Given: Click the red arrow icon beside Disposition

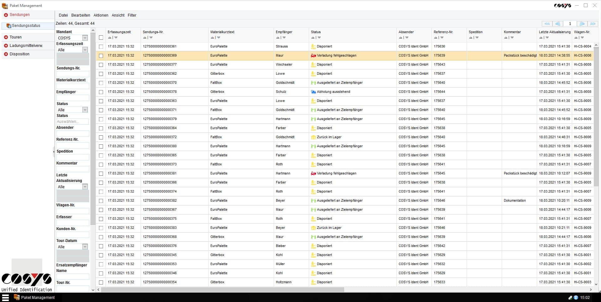Looking at the screenshot, I should pyautogui.click(x=6, y=54).
